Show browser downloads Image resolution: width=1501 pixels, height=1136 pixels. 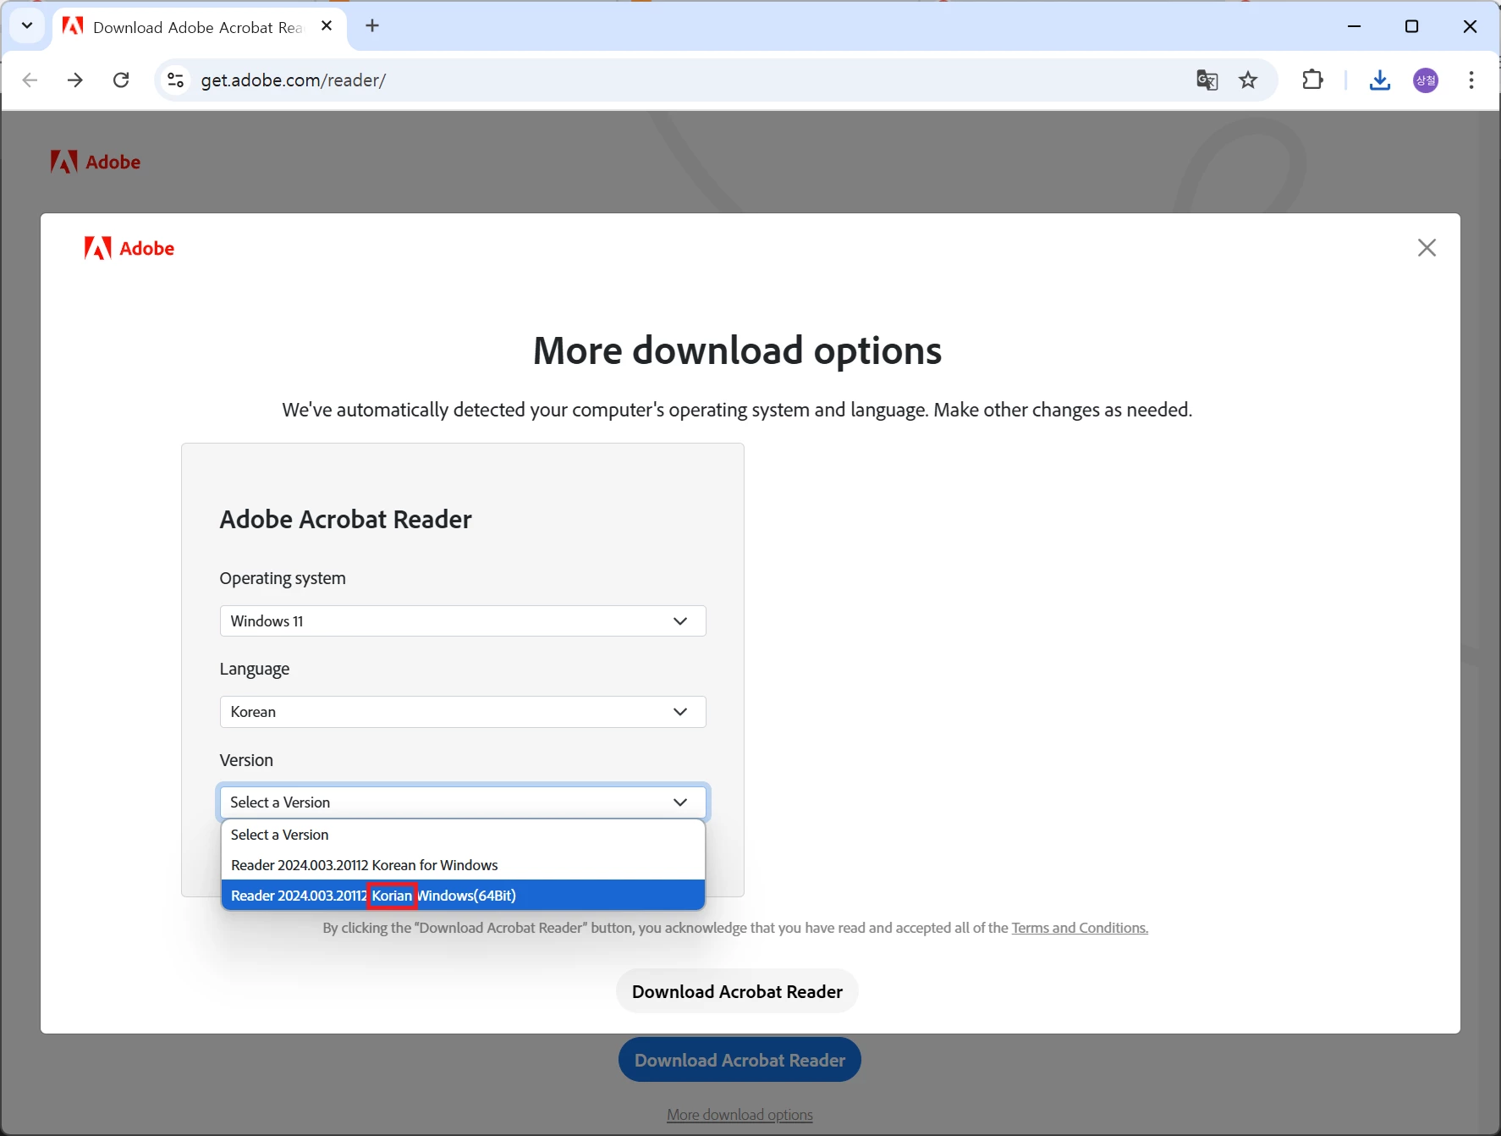pos(1380,80)
